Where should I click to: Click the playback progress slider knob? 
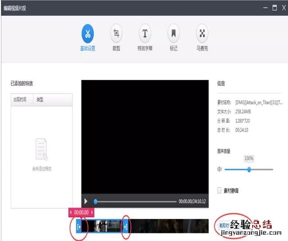(x=95, y=201)
